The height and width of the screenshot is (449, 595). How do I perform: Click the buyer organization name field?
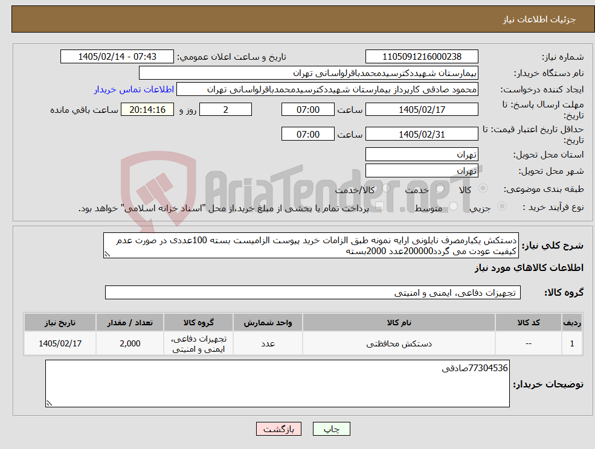(x=309, y=73)
